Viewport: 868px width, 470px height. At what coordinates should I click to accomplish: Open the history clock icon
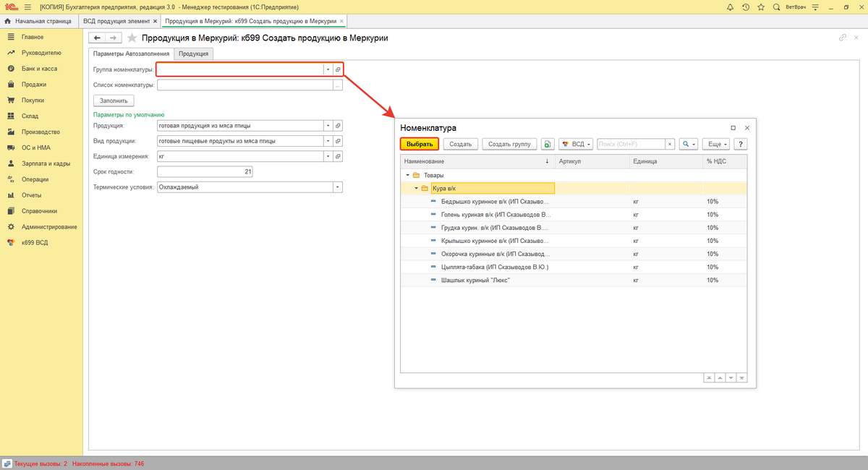[746, 7]
